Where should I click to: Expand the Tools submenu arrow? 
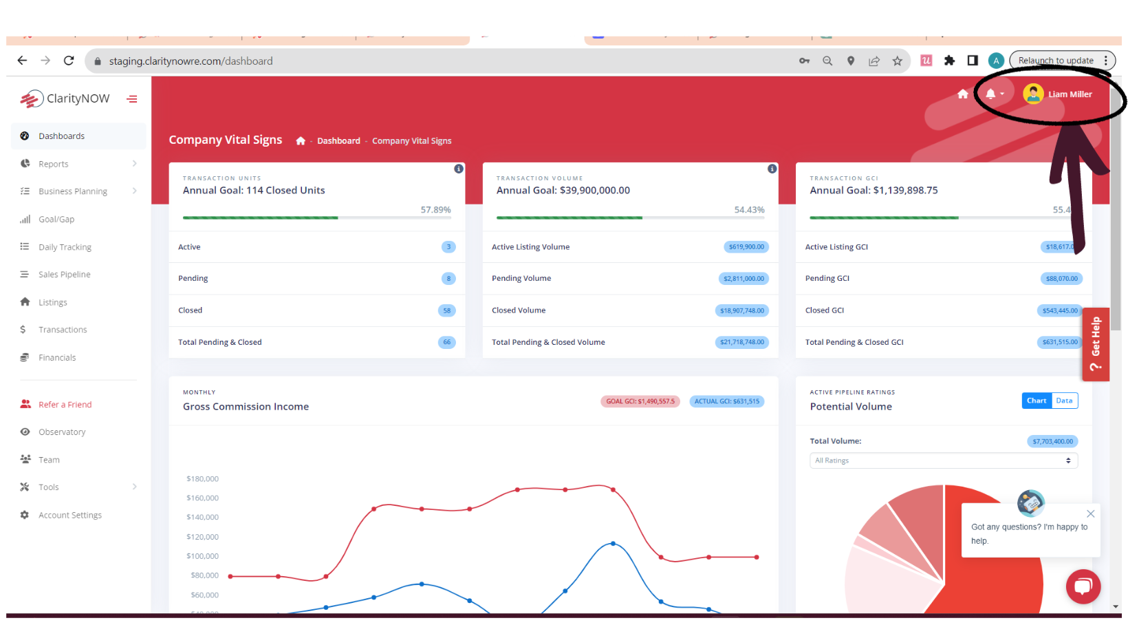tap(134, 487)
